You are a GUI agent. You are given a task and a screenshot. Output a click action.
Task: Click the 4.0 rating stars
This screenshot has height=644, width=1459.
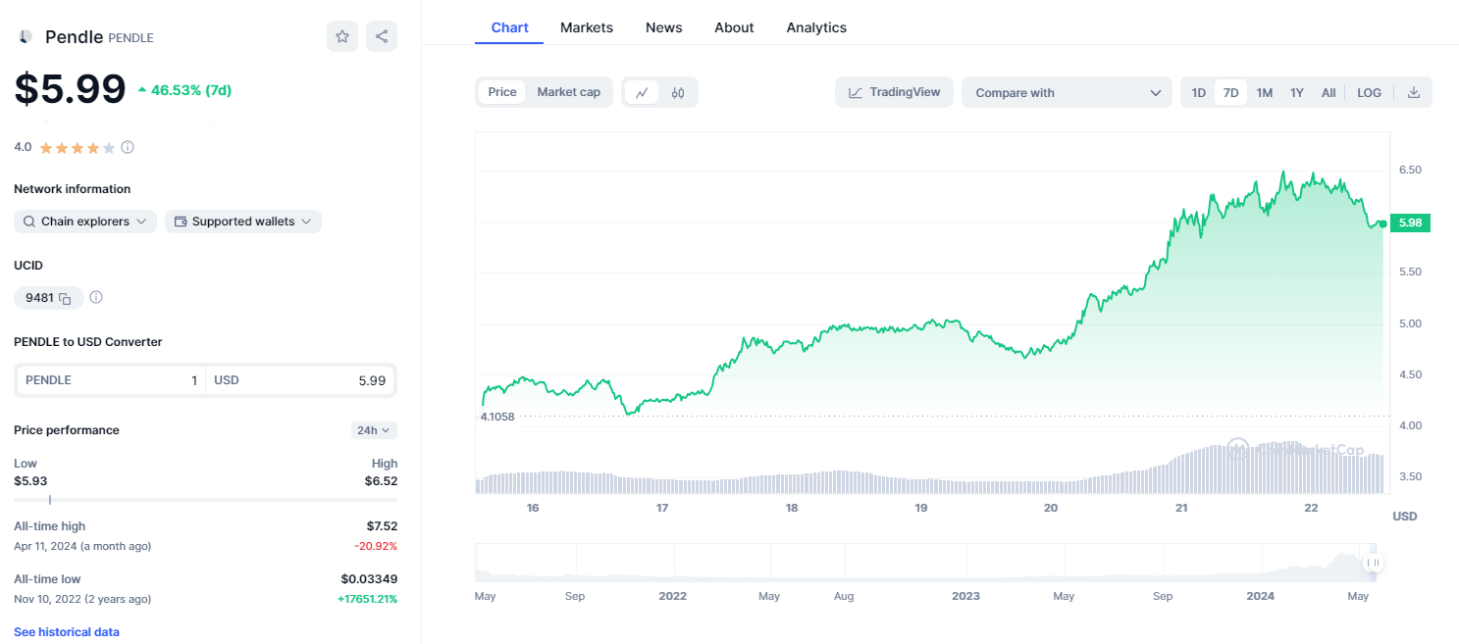(x=78, y=148)
